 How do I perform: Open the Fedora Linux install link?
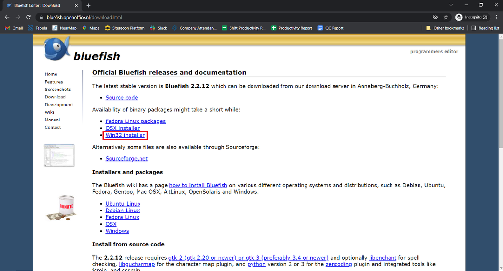pyautogui.click(x=122, y=217)
